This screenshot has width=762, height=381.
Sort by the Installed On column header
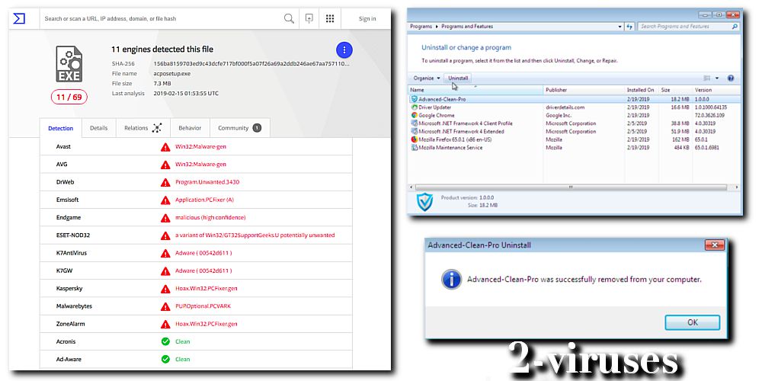[x=642, y=90]
